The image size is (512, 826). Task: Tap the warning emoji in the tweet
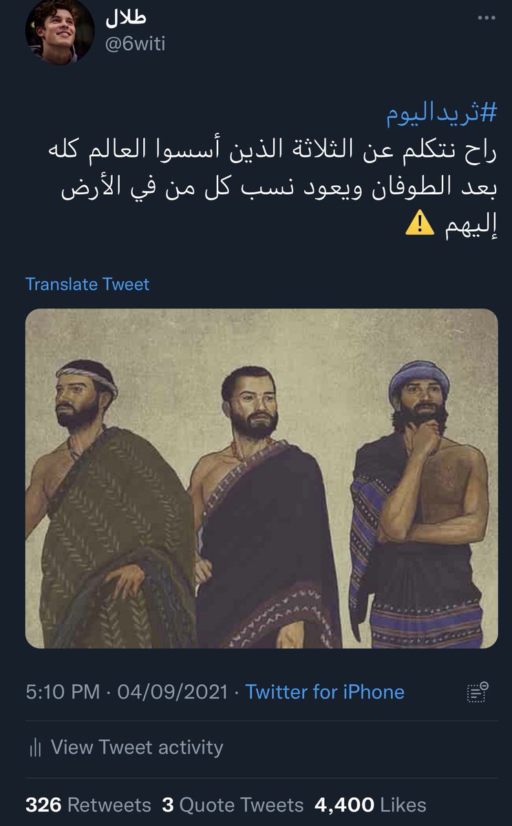420,224
